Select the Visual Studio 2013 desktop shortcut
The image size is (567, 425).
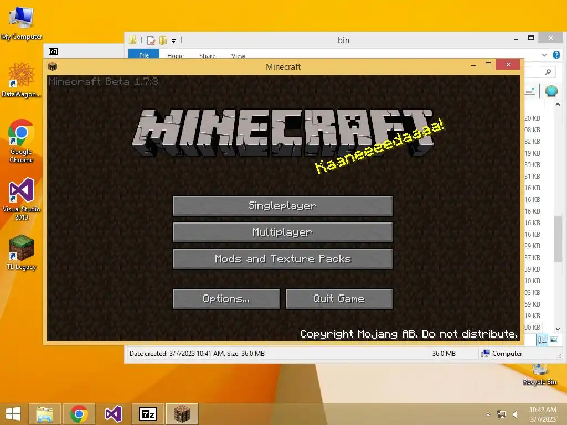22,199
